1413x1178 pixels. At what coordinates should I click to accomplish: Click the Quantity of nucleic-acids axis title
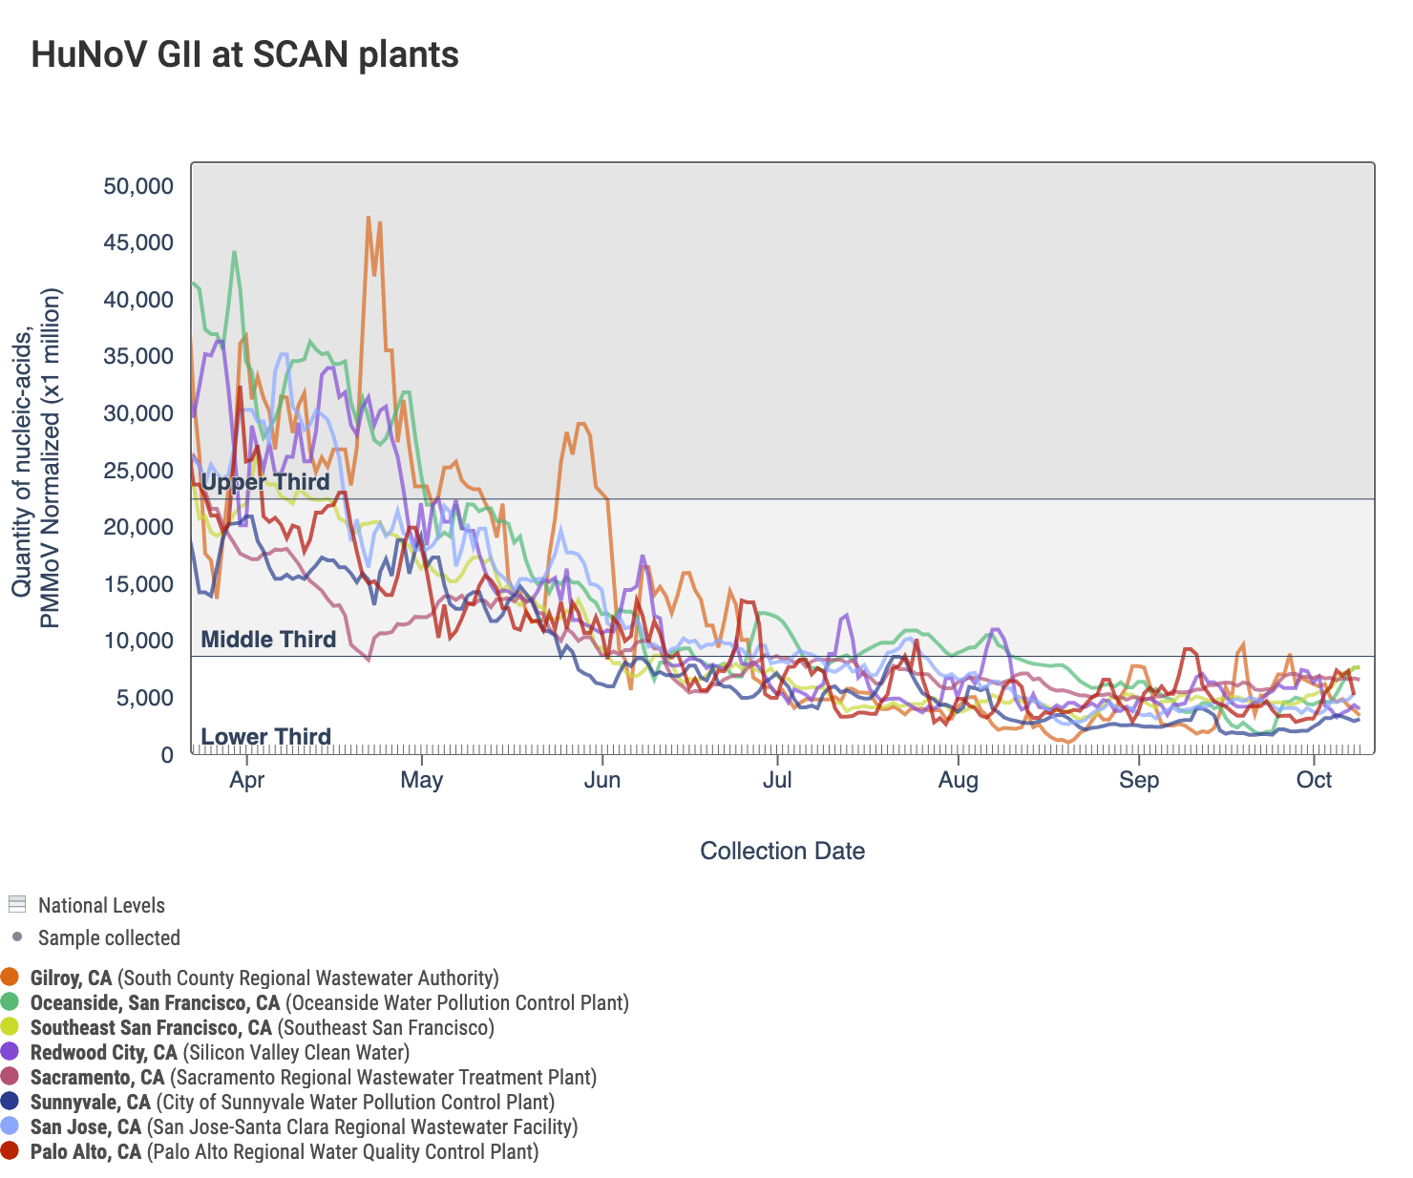click(35, 458)
